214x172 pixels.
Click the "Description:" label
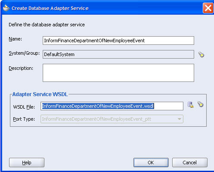coord(21,68)
